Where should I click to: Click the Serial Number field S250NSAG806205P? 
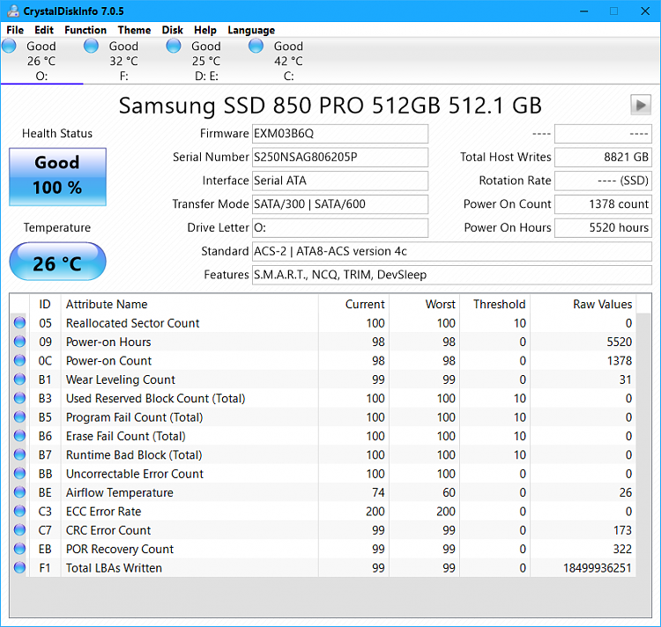click(340, 157)
